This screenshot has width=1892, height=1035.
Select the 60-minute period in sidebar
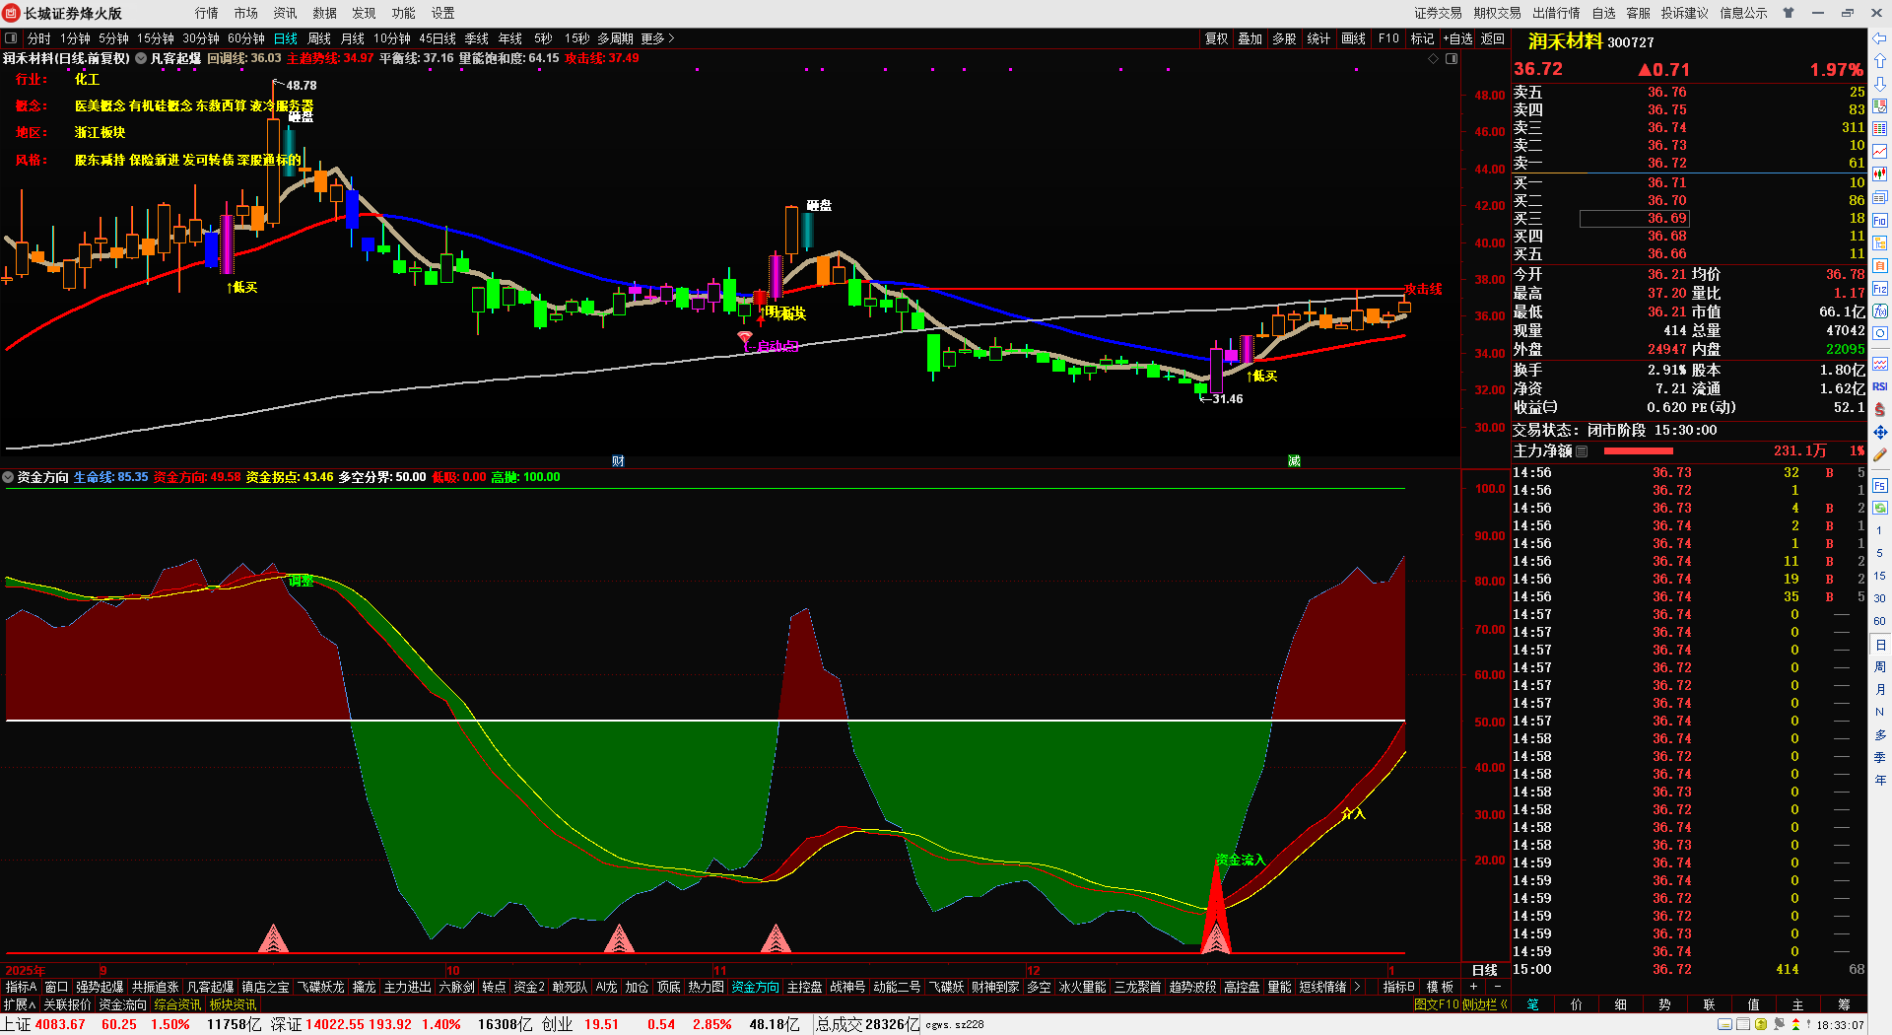[x=1880, y=621]
